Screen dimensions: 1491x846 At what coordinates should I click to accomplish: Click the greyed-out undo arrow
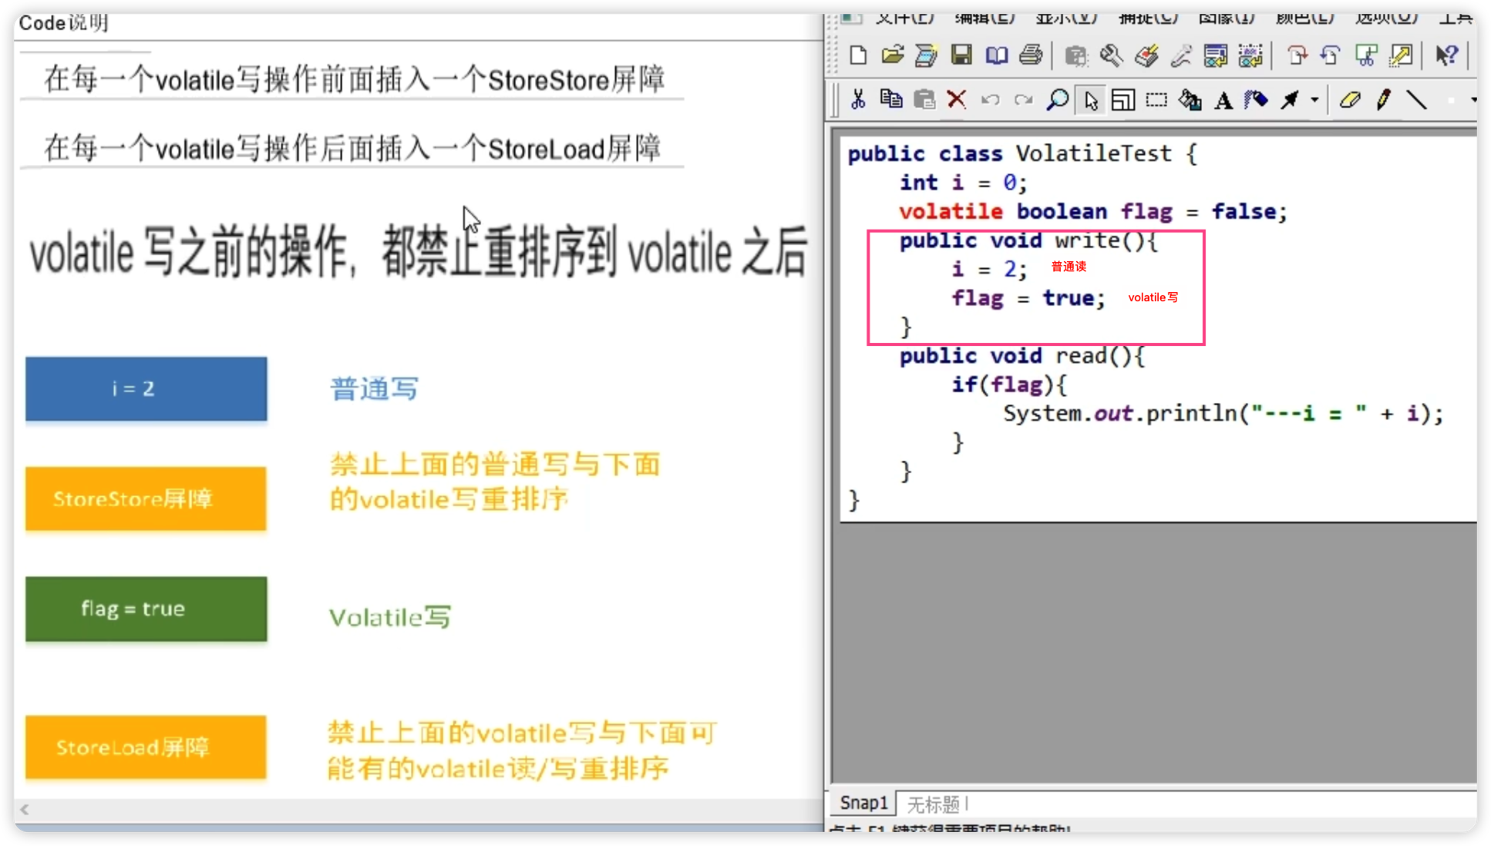click(x=990, y=100)
